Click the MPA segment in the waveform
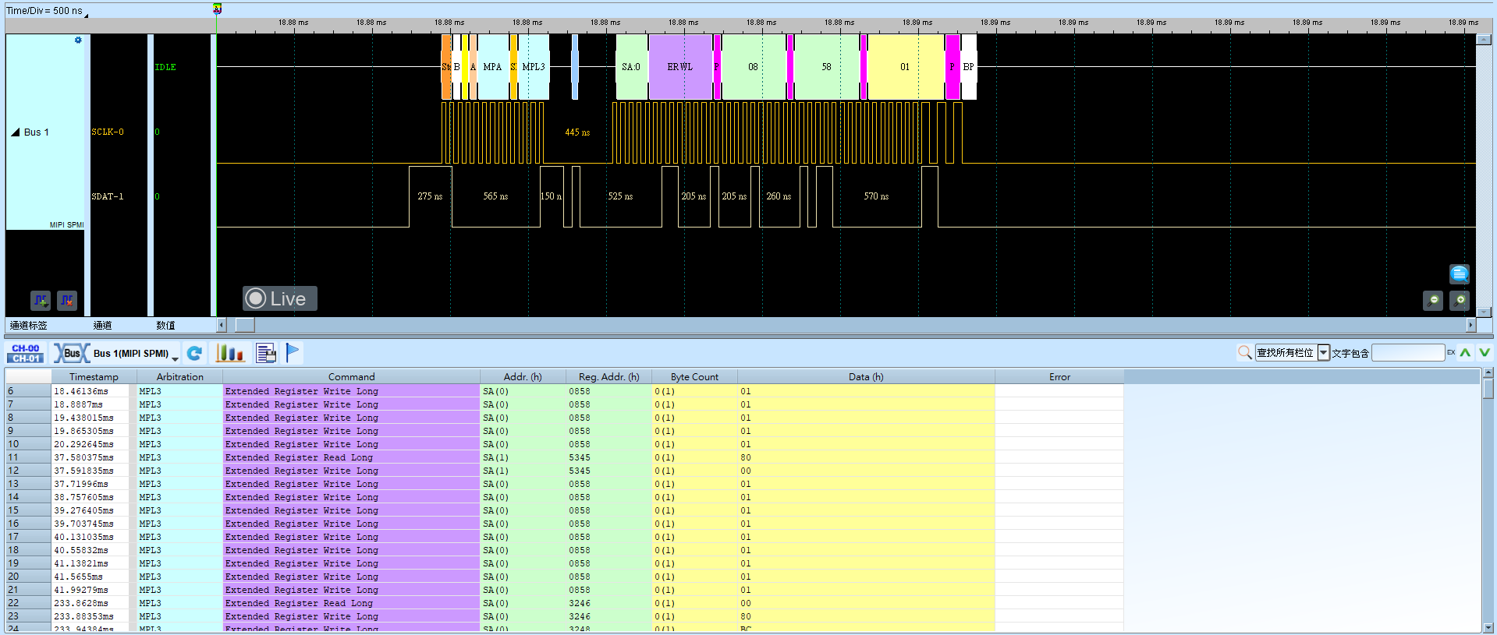This screenshot has width=1497, height=635. click(492, 67)
